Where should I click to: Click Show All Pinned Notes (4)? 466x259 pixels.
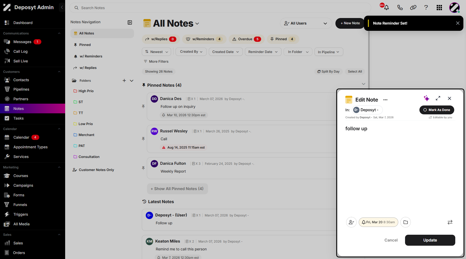tap(177, 189)
